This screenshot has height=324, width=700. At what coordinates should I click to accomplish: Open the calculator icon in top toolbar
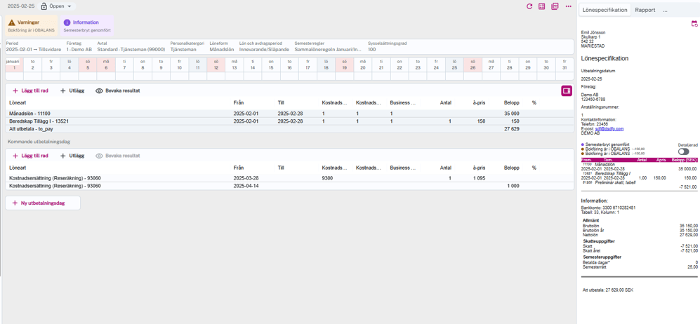542,6
